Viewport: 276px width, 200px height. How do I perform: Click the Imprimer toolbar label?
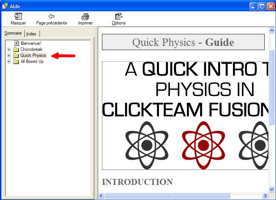pos(85,23)
